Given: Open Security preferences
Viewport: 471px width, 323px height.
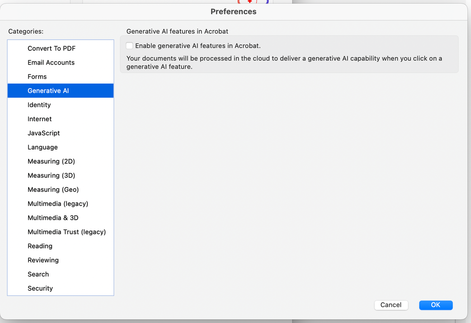Looking at the screenshot, I should pyautogui.click(x=40, y=289).
